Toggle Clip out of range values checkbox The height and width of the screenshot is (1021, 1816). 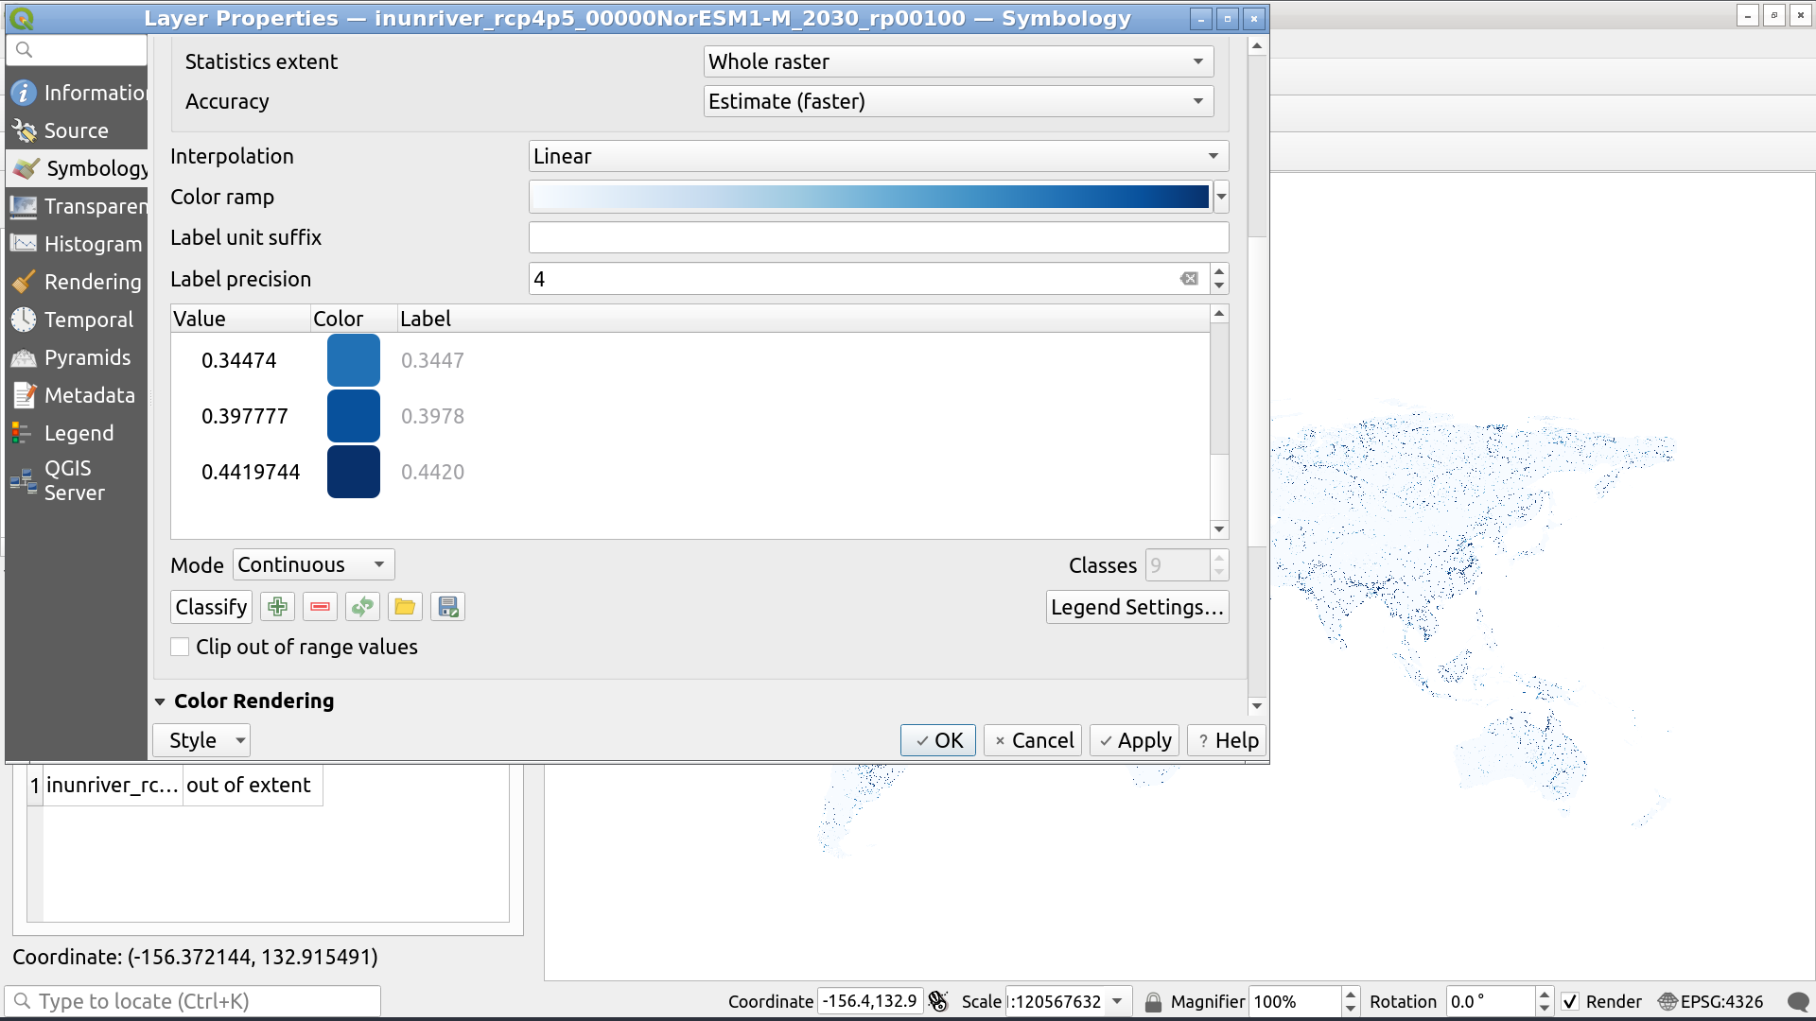coord(181,647)
